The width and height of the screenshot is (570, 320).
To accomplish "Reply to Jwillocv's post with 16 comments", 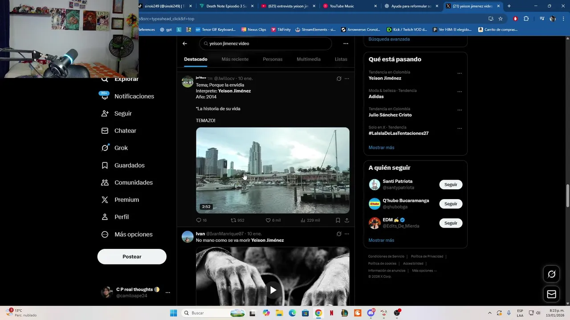I will pos(201,220).
